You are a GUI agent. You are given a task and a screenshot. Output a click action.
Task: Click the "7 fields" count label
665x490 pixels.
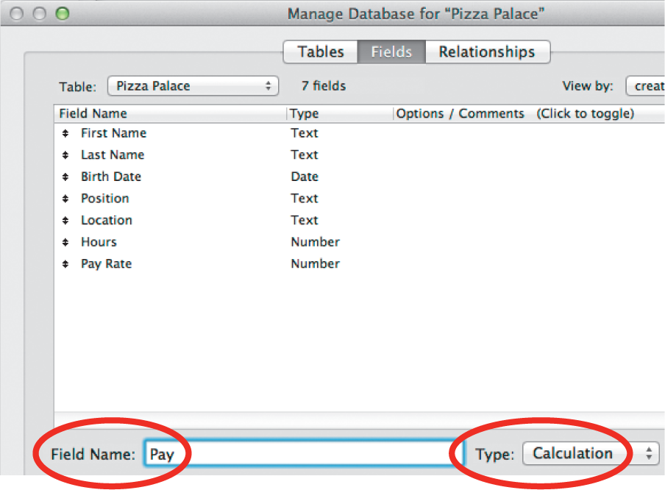point(324,86)
